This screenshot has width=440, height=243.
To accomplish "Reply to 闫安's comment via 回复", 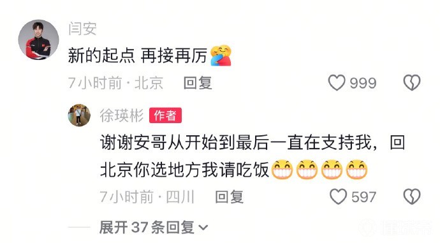I will pos(198,83).
